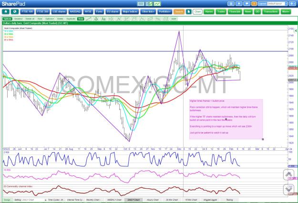
Task: Select the Fibonacci levels drawing tool
Action: (x=134, y=19)
